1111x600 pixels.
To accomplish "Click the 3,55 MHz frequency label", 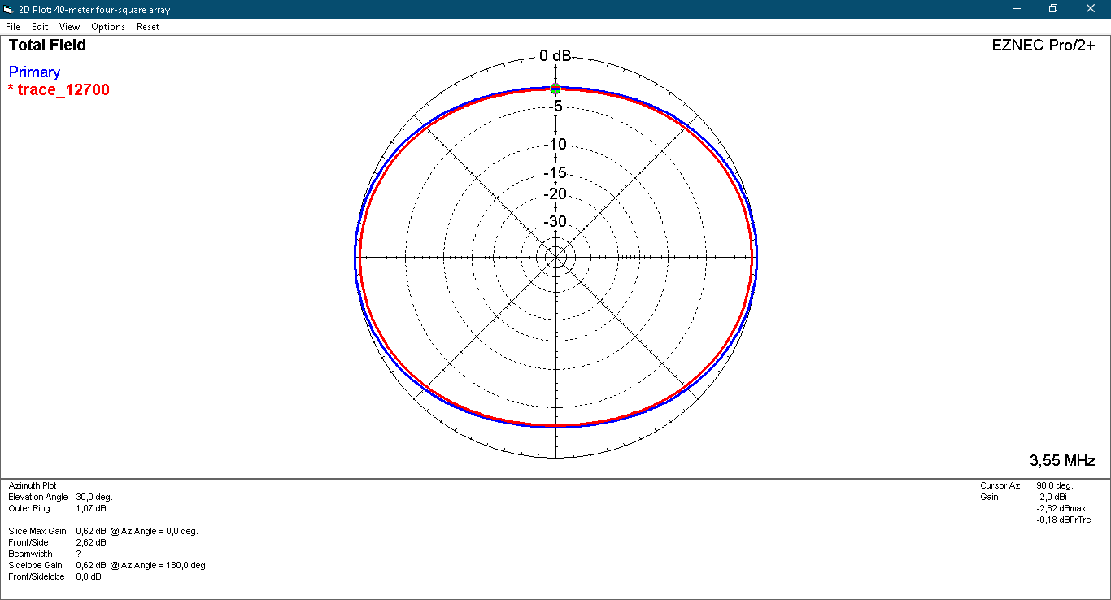I will point(1062,461).
